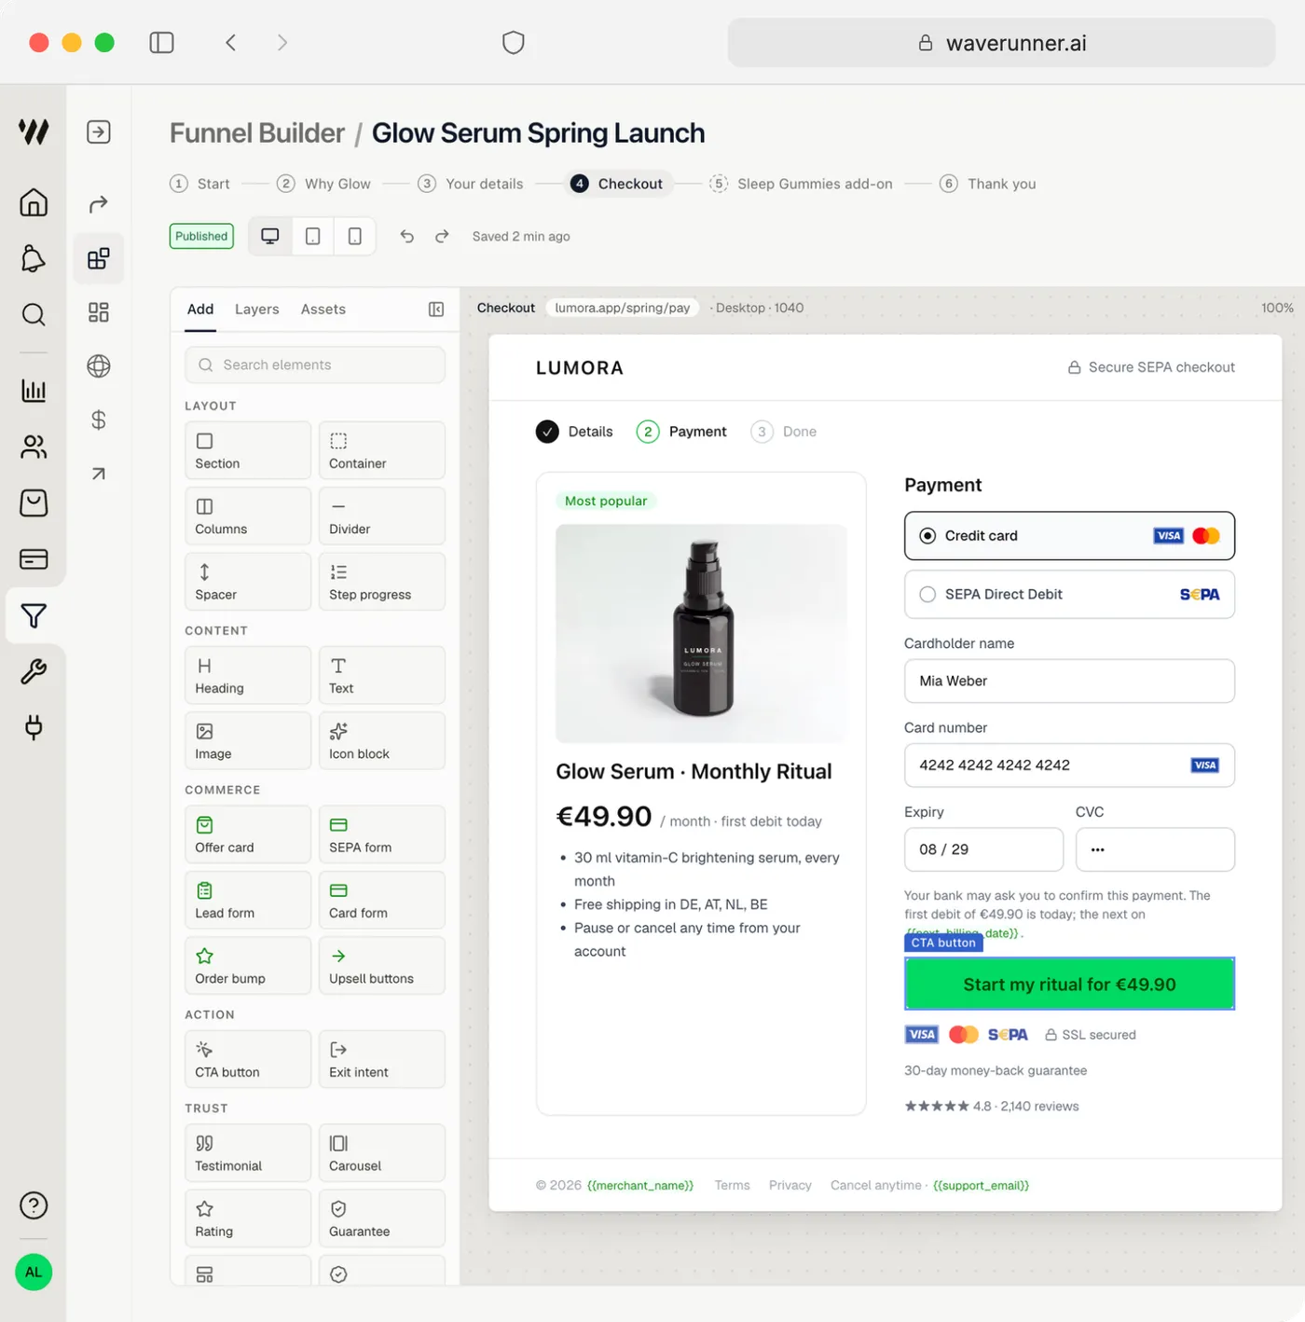Open the shopping bag icon in the sidebar
The width and height of the screenshot is (1305, 1322).
point(34,503)
